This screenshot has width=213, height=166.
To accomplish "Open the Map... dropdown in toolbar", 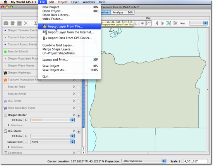I will point(198,23).
